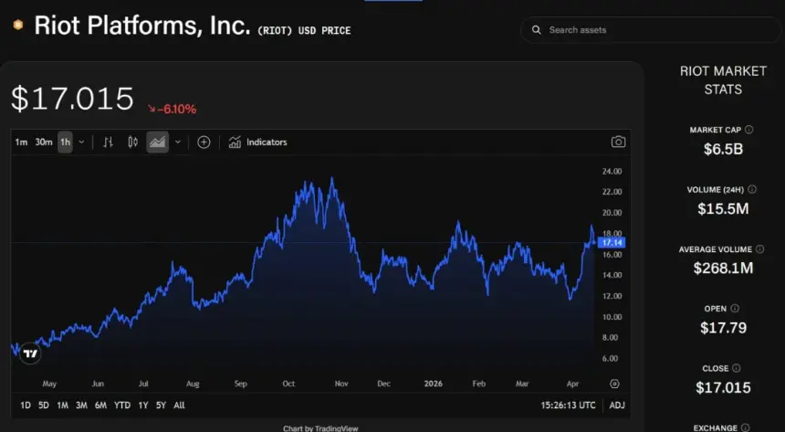
Task: Select the bar chart style icon
Action: (x=109, y=142)
